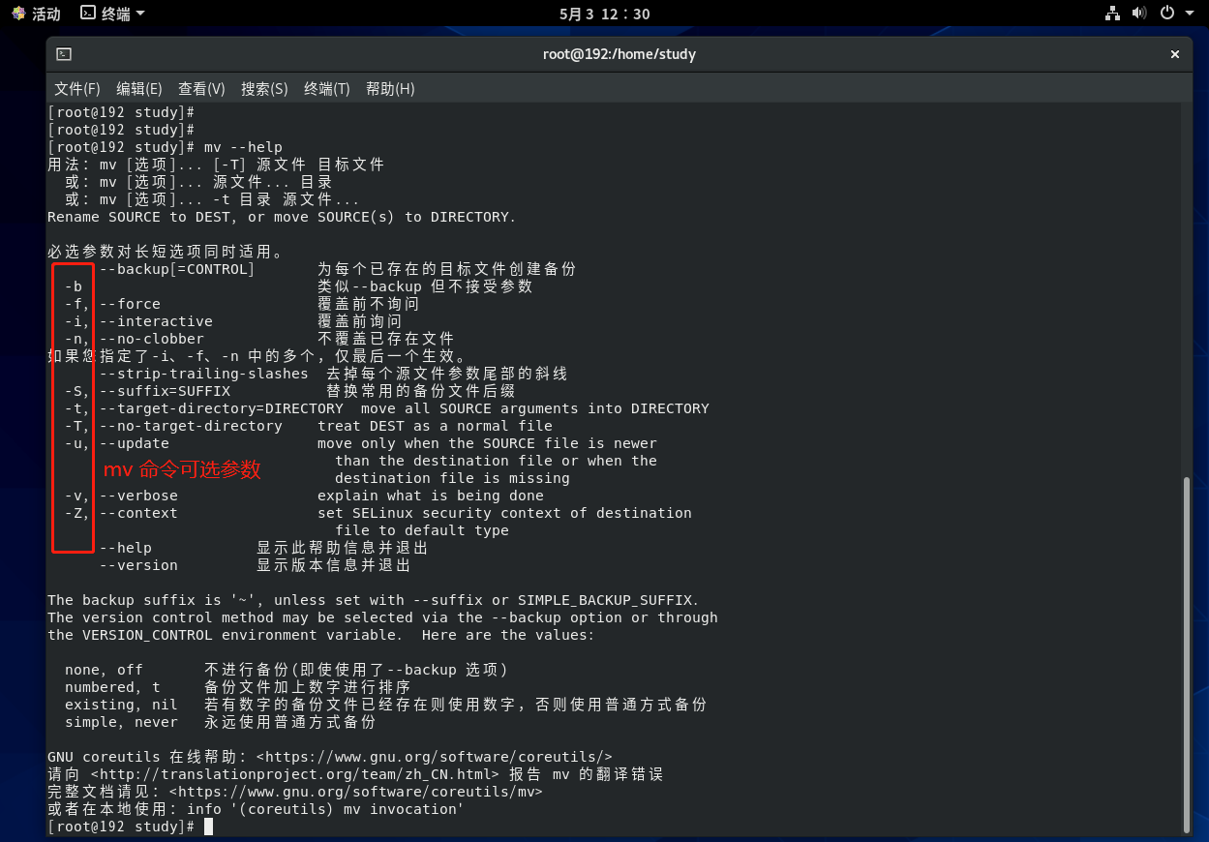This screenshot has width=1209, height=842.
Task: Open the network connection status icon
Action: [1112, 14]
